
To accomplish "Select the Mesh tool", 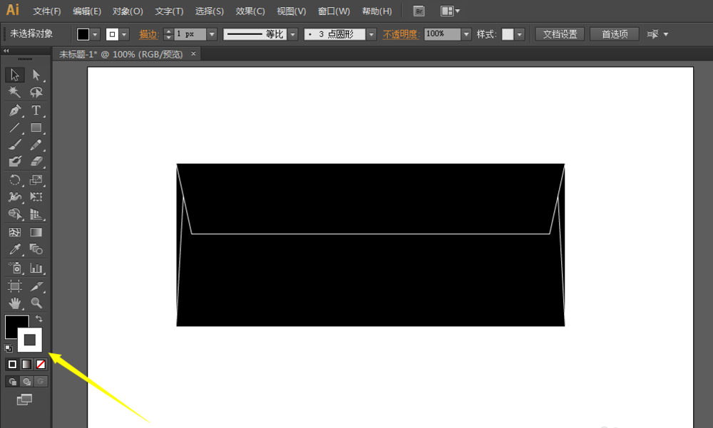I will (x=14, y=232).
